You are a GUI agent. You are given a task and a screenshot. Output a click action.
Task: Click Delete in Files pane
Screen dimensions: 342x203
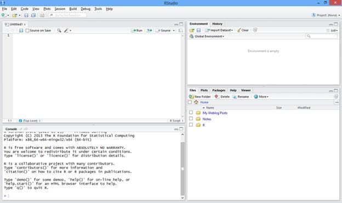point(222,97)
